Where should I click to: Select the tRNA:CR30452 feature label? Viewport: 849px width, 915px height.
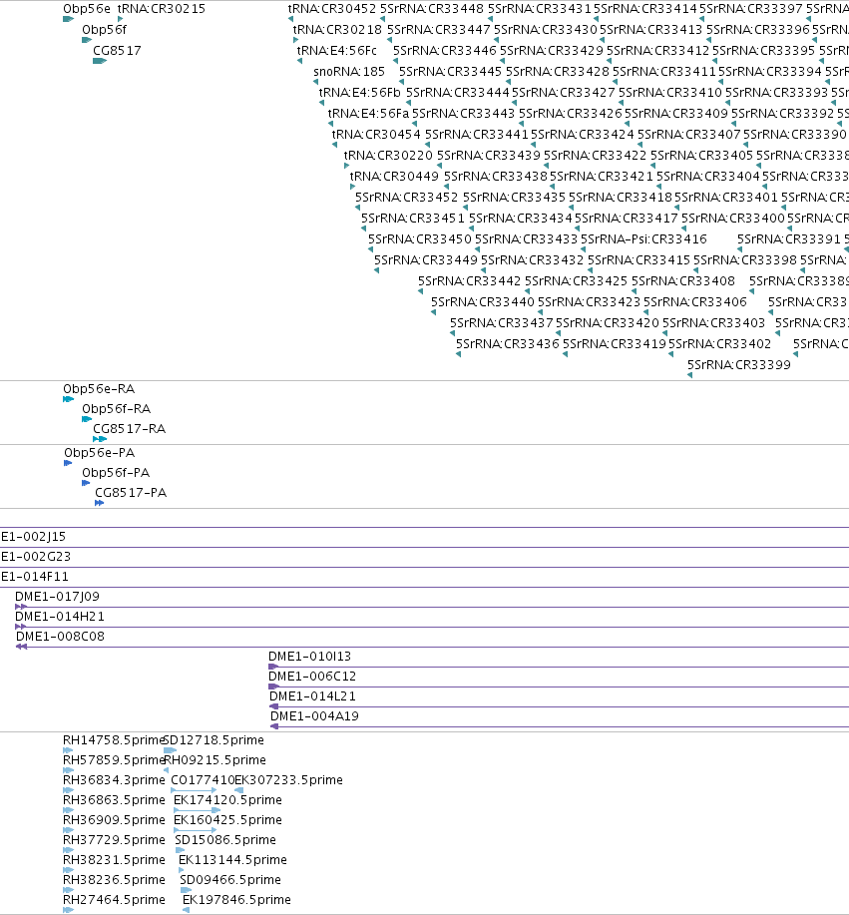[x=332, y=9]
